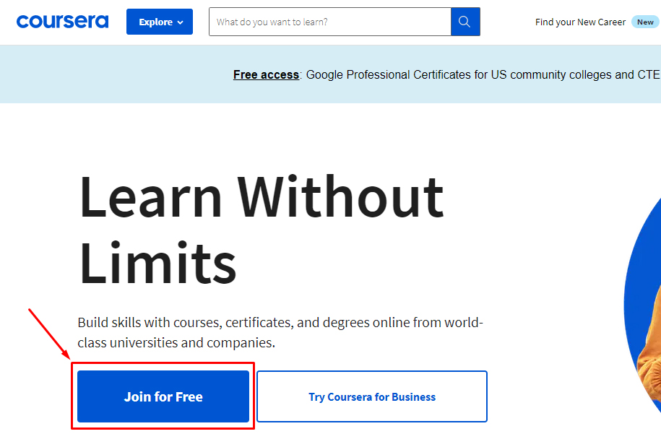Click the "New" badge beside career link

pyautogui.click(x=645, y=22)
